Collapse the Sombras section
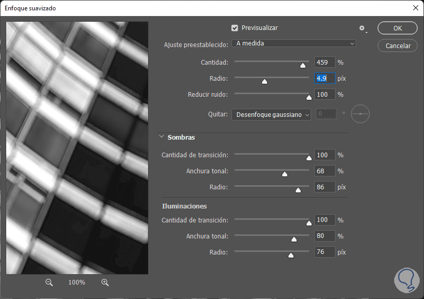Screen dimensions: 424x299 [162, 137]
